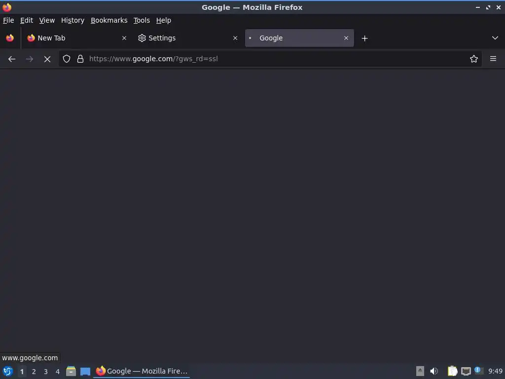View site security padlock info
Image resolution: width=505 pixels, height=379 pixels.
point(80,59)
